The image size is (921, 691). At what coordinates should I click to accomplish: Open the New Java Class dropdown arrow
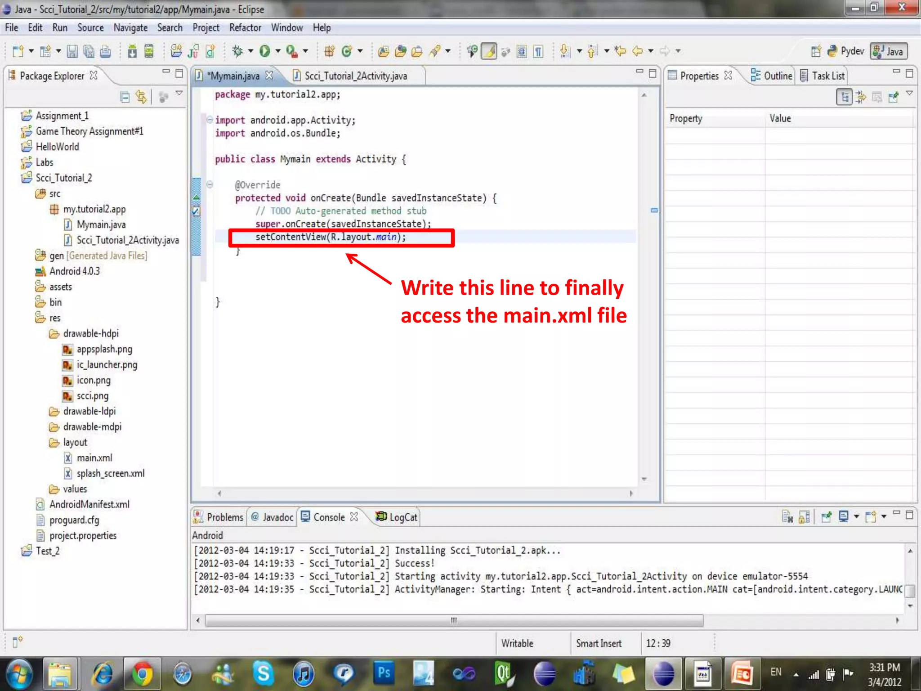click(x=360, y=51)
